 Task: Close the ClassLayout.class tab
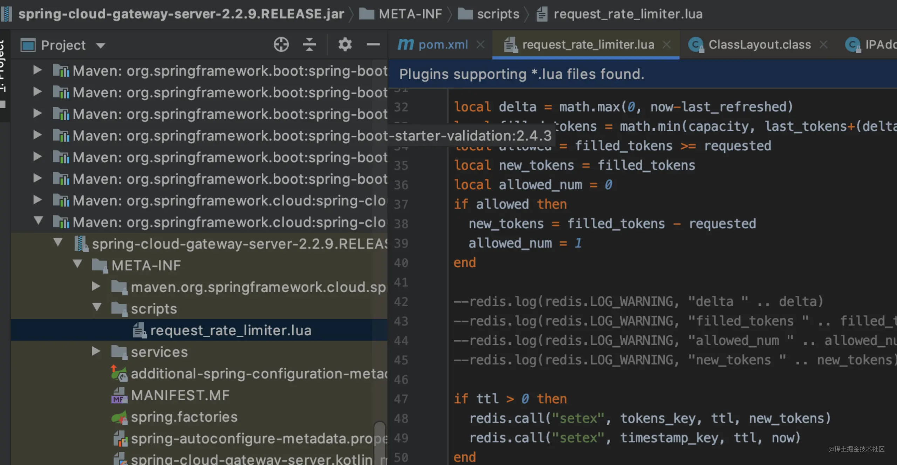[x=824, y=45]
